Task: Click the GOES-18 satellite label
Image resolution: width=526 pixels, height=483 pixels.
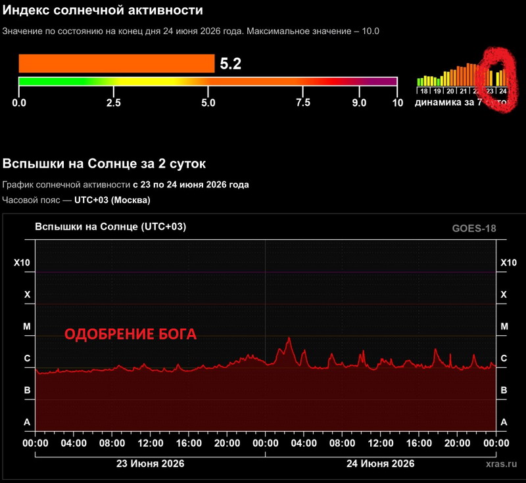Action: click(x=474, y=228)
